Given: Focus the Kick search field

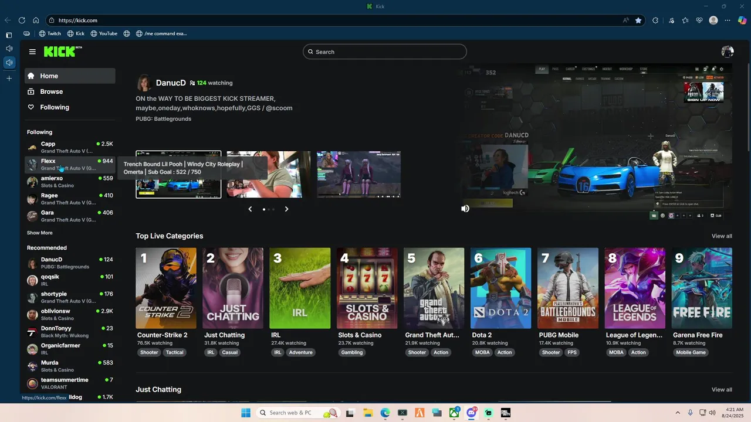Looking at the screenshot, I should (x=385, y=52).
